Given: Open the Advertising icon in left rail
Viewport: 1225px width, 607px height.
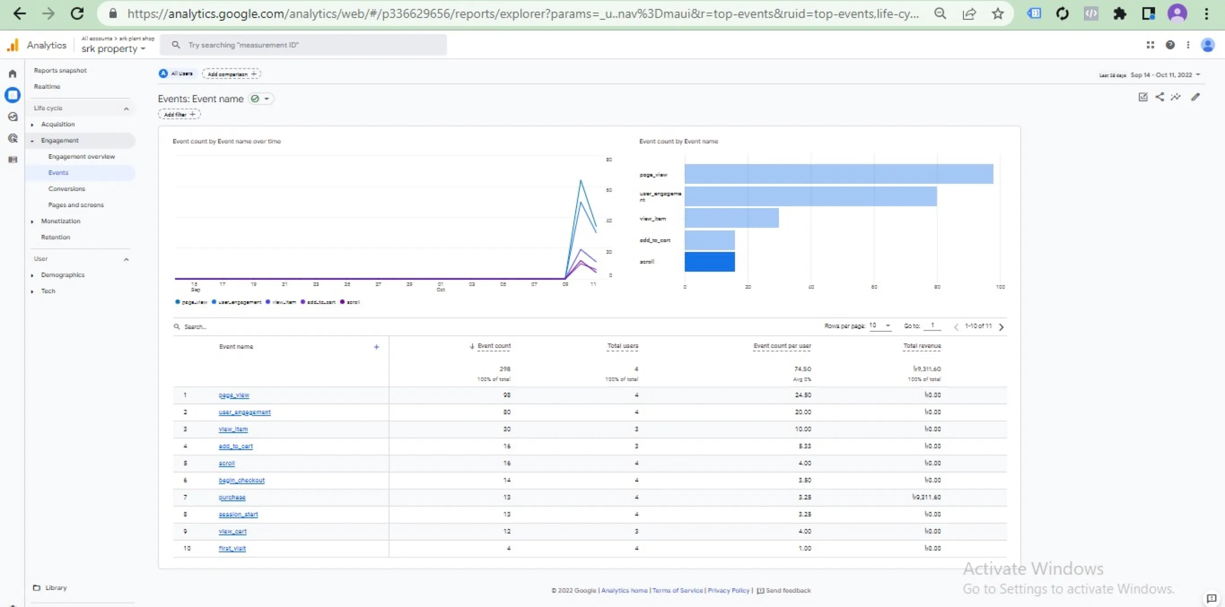Looking at the screenshot, I should [x=13, y=138].
